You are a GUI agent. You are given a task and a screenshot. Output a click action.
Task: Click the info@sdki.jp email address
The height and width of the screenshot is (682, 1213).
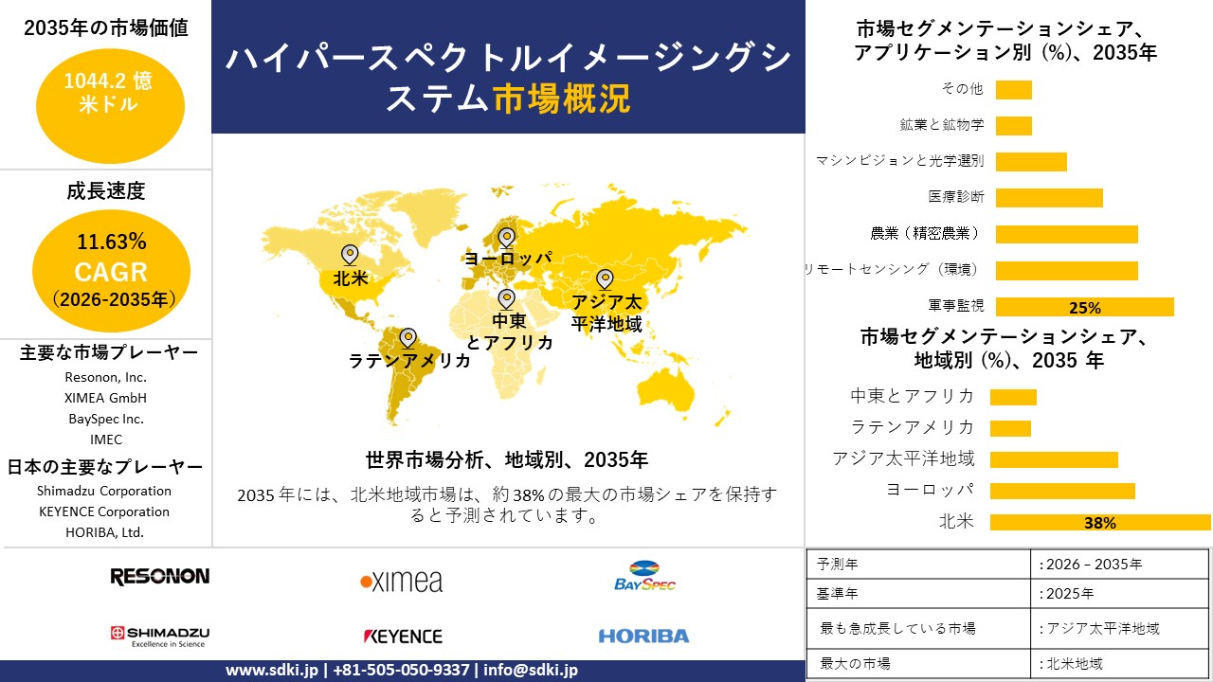tap(530, 670)
